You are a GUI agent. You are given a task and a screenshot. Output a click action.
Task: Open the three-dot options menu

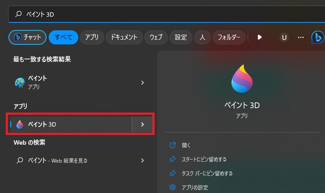pos(301,37)
